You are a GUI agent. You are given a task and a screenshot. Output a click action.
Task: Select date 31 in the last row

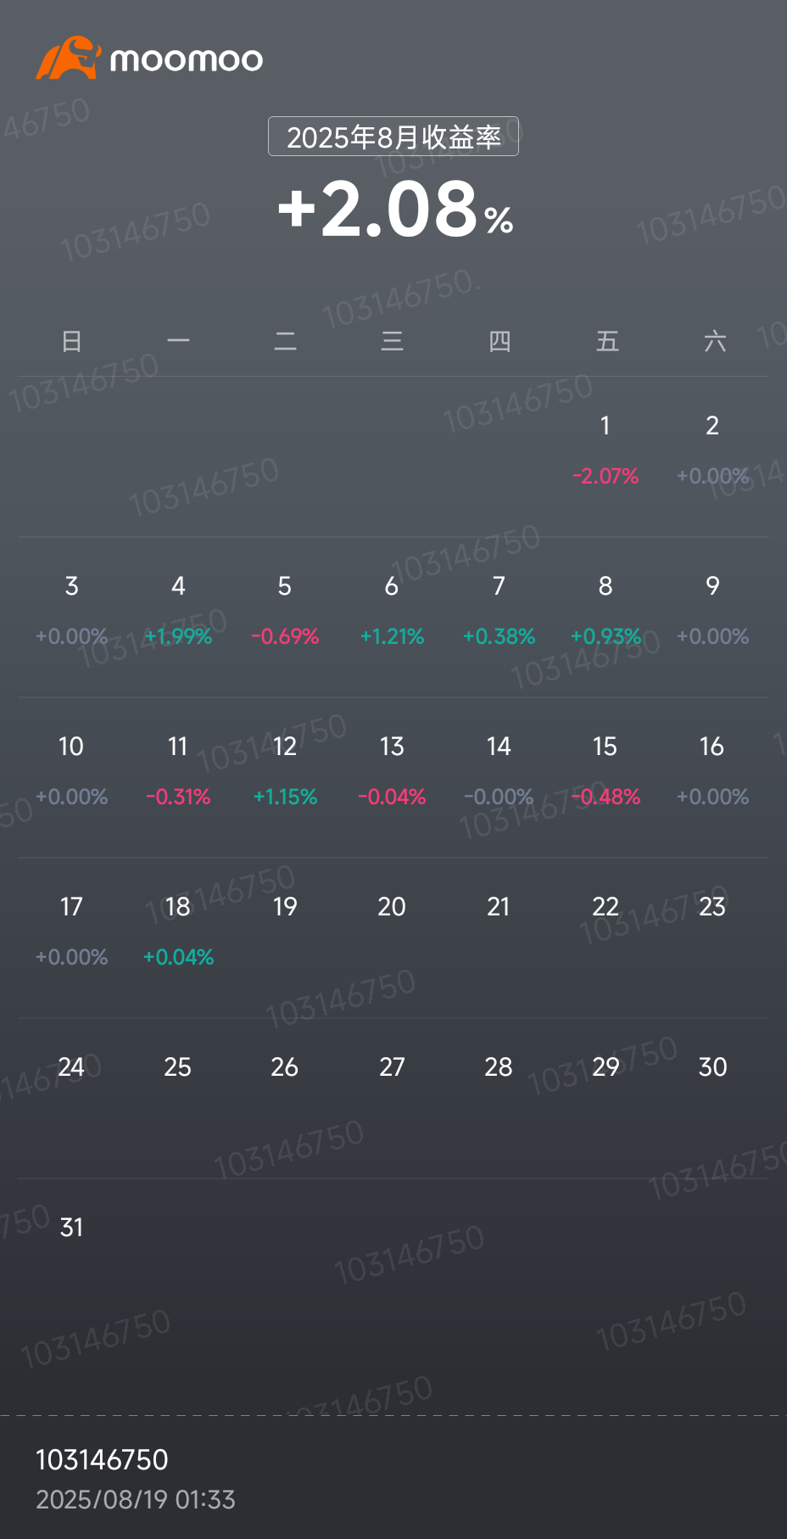coord(71,1228)
